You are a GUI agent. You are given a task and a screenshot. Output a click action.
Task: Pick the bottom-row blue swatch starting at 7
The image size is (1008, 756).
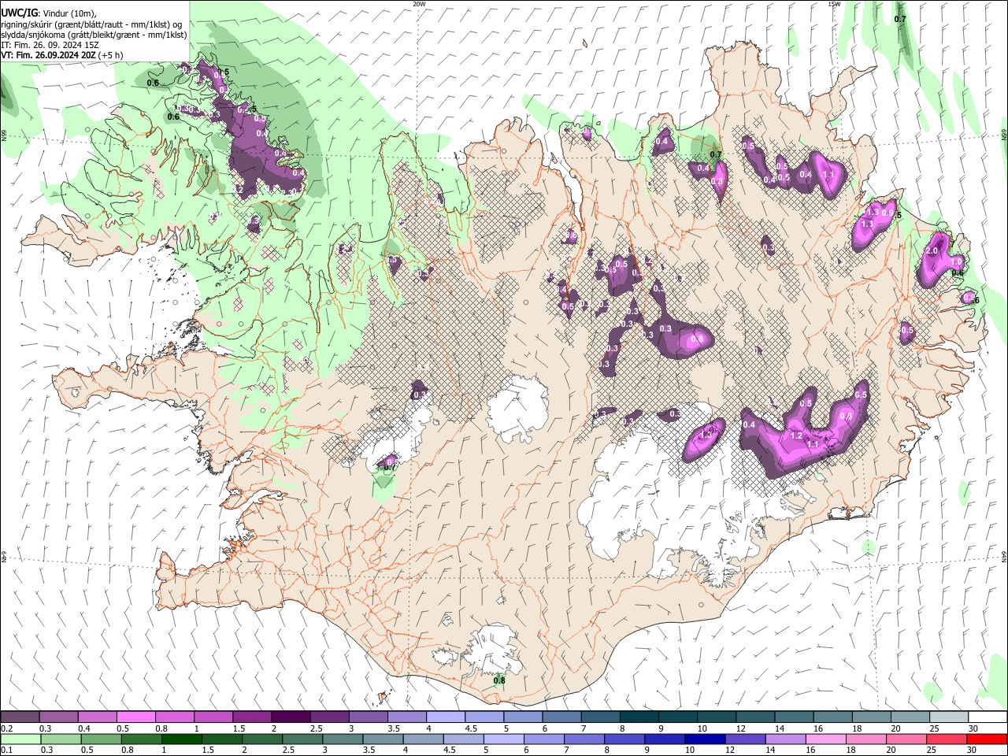[584, 739]
